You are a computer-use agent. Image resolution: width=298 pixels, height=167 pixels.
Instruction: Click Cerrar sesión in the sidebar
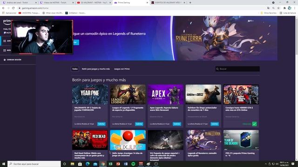14,60
